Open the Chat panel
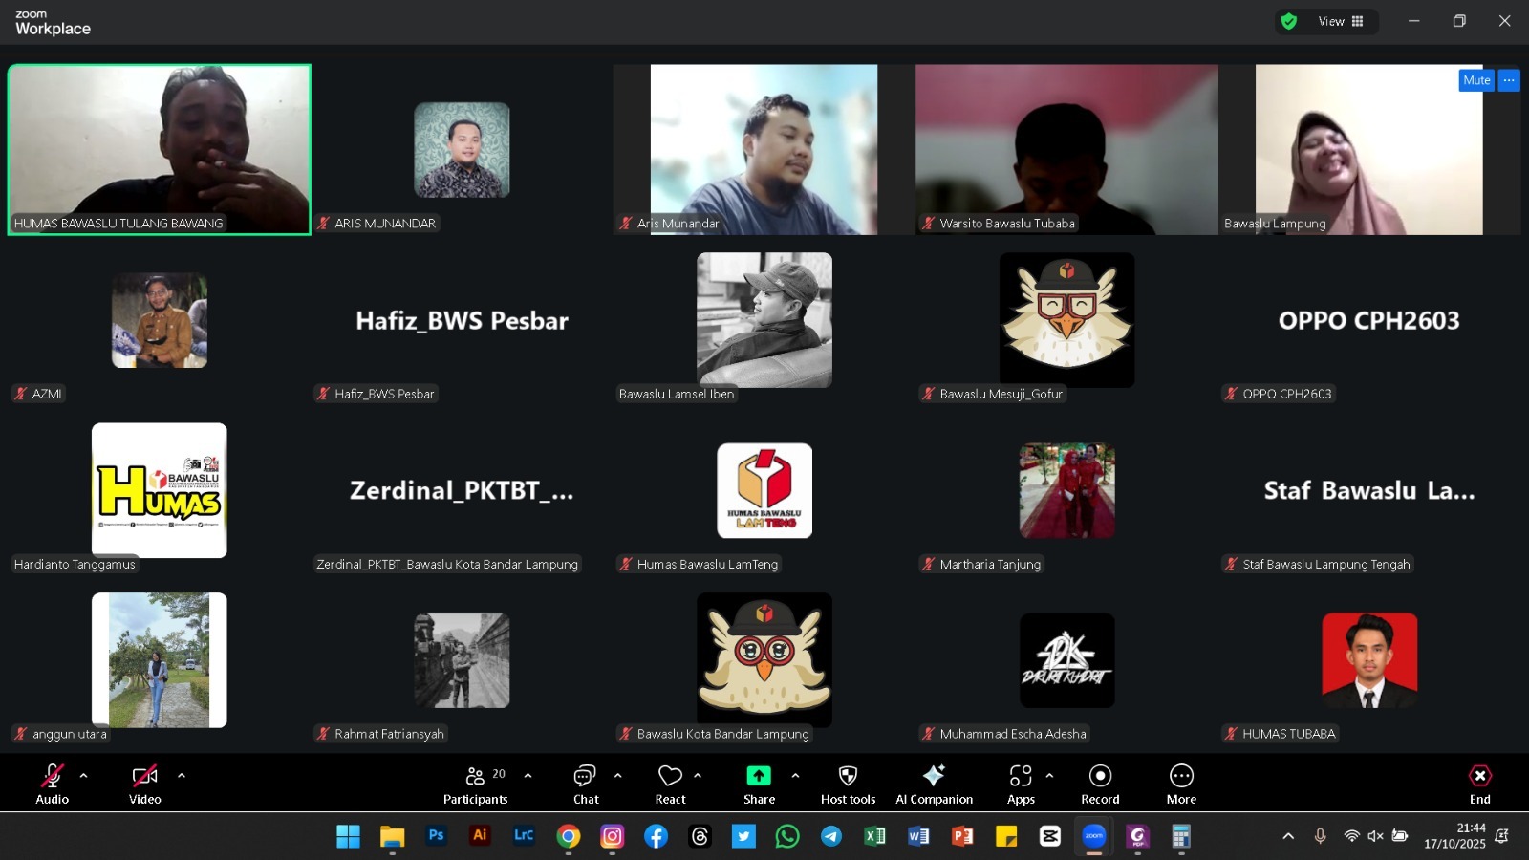Image resolution: width=1529 pixels, height=860 pixels. (x=585, y=784)
